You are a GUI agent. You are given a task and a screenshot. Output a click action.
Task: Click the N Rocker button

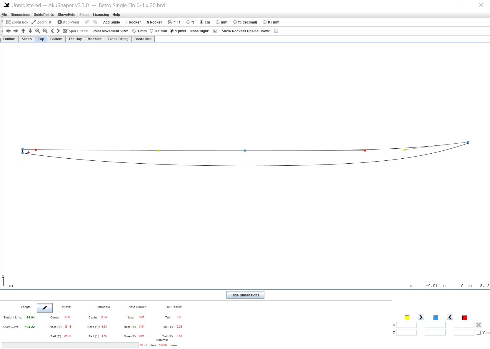(154, 22)
